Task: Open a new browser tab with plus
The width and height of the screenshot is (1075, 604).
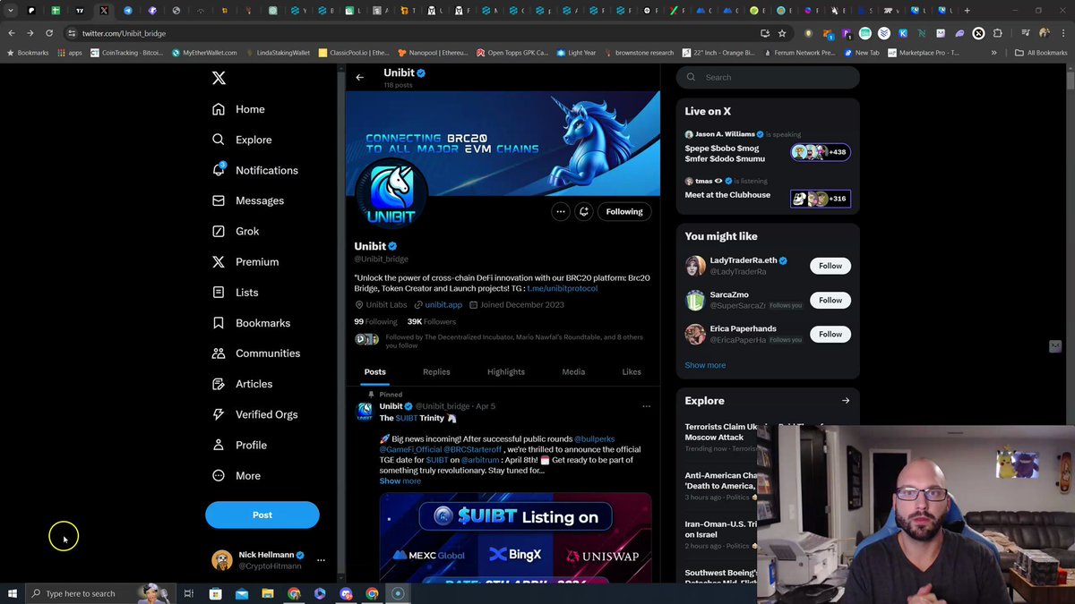Action: 967,11
